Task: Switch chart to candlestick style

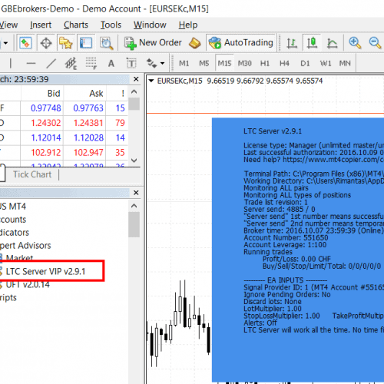Action: tap(312, 43)
